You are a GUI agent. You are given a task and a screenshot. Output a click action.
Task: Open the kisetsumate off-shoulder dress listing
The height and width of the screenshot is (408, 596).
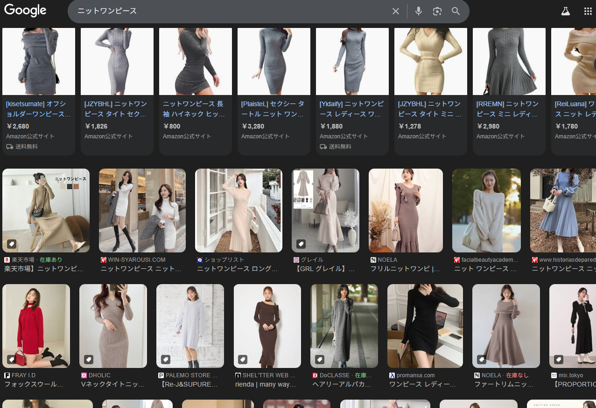pos(38,109)
